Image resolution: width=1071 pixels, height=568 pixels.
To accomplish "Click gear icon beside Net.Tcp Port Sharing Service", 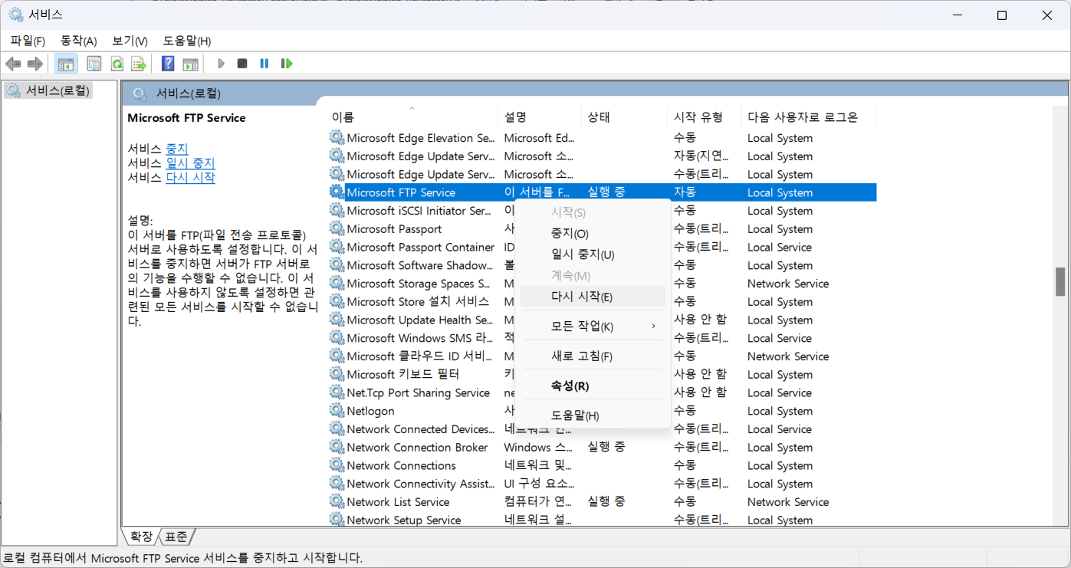I will 337,392.
